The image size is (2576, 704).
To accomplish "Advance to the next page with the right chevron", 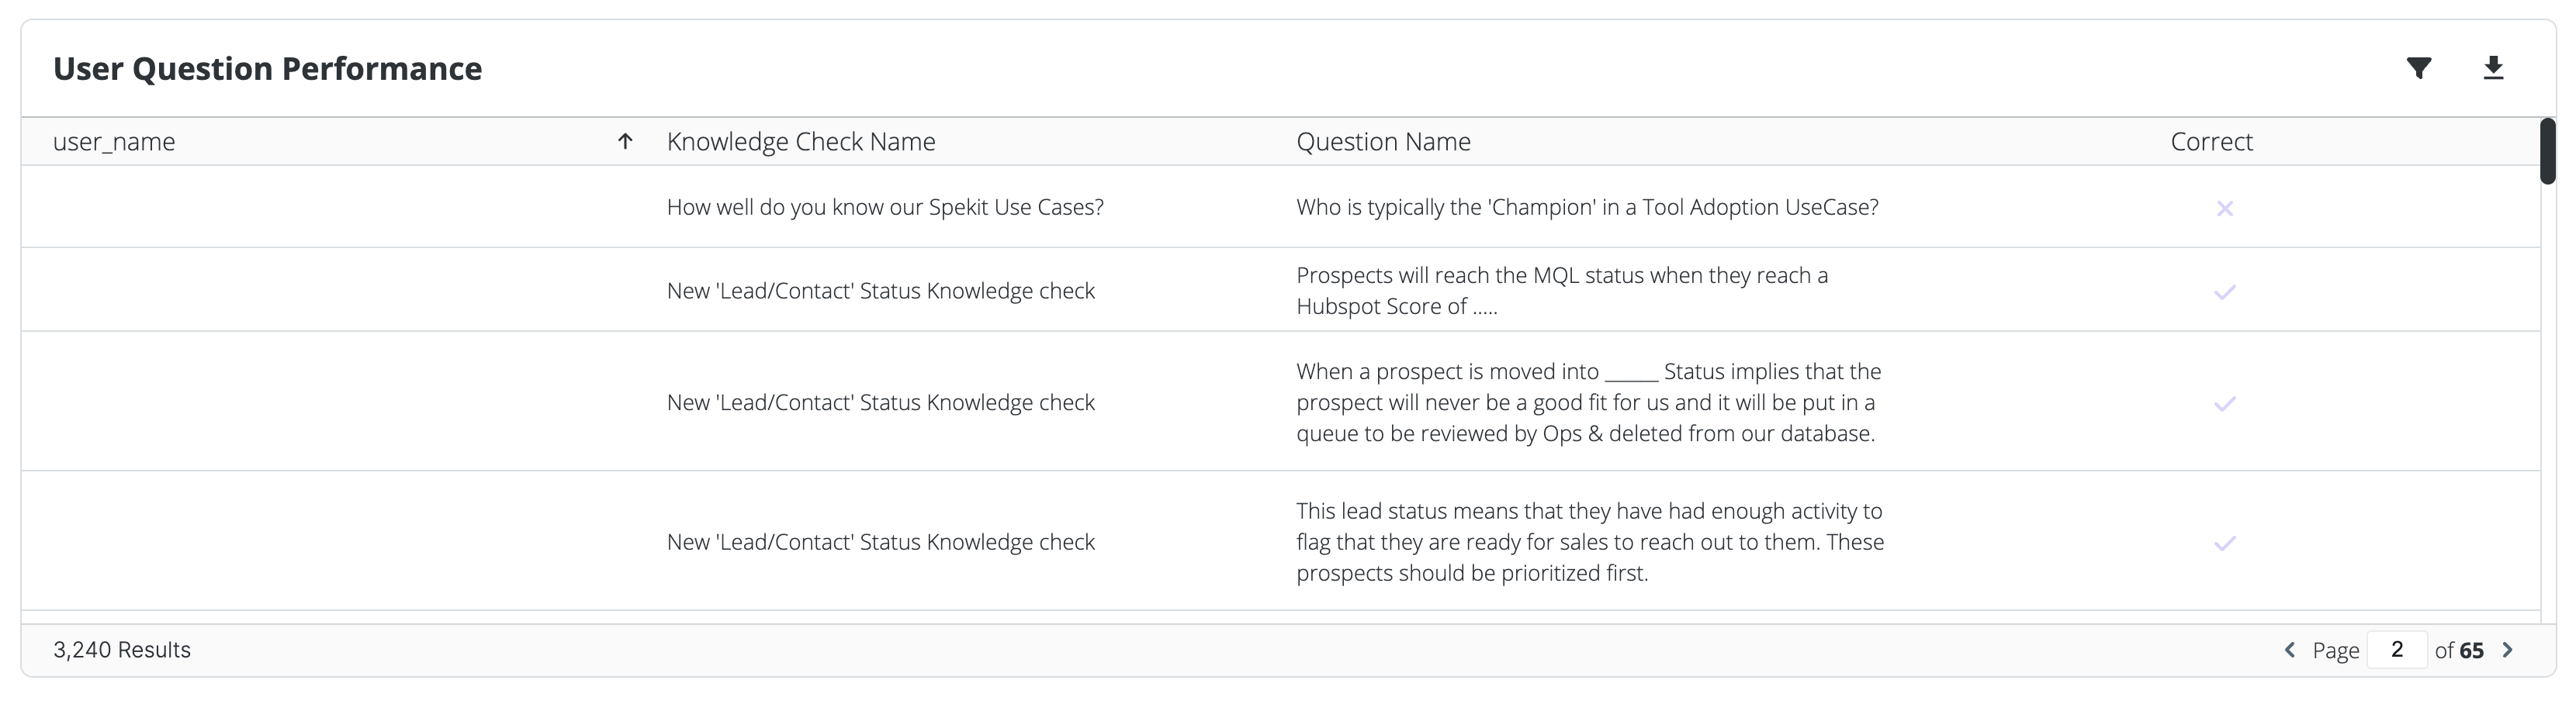I will click(x=2507, y=650).
